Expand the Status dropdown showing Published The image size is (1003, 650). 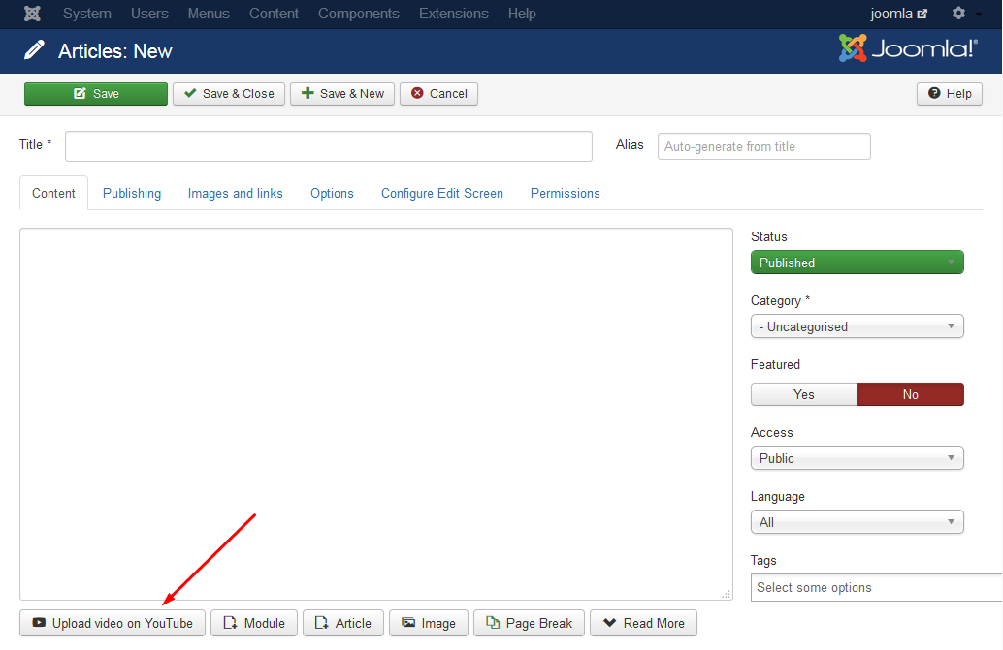(x=857, y=263)
